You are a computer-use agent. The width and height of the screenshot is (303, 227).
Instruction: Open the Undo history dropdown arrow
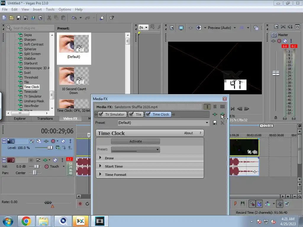80,18
